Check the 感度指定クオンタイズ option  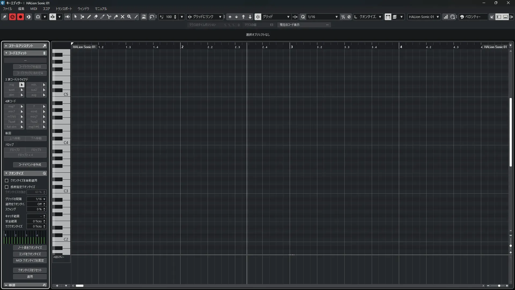pyautogui.click(x=7, y=187)
